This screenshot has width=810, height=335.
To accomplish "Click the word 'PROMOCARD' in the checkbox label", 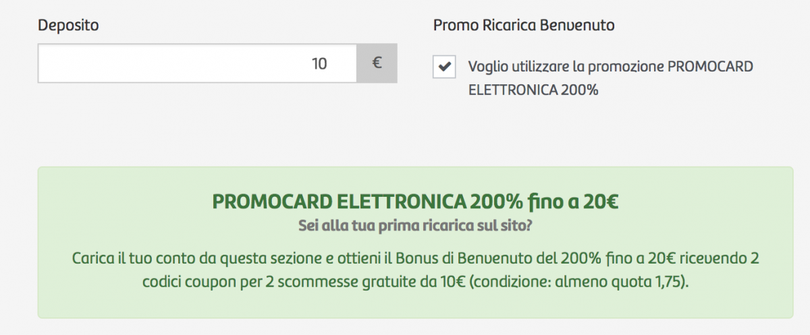I will point(710,67).
